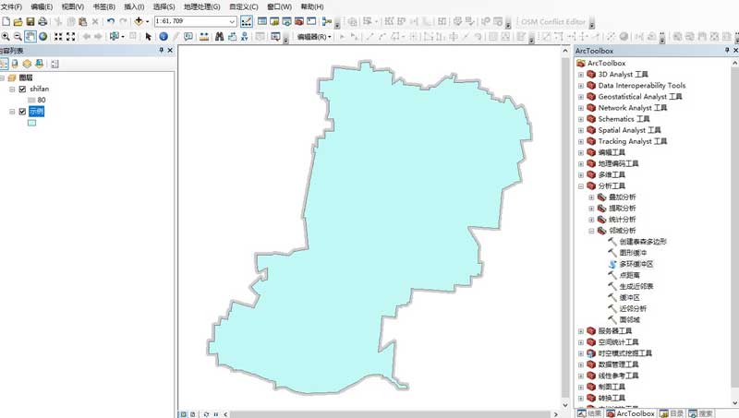This screenshot has height=418, width=739.
Task: Switch to layout view button below map
Action: tap(193, 414)
